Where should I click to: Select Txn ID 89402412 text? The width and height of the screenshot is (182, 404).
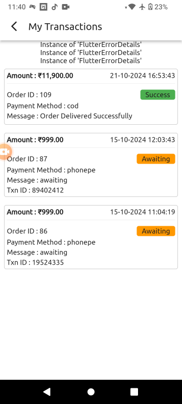coord(35,190)
